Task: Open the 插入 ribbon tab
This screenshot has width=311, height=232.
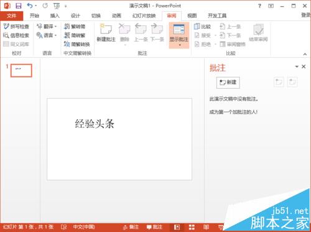Action: pyautogui.click(x=55, y=16)
